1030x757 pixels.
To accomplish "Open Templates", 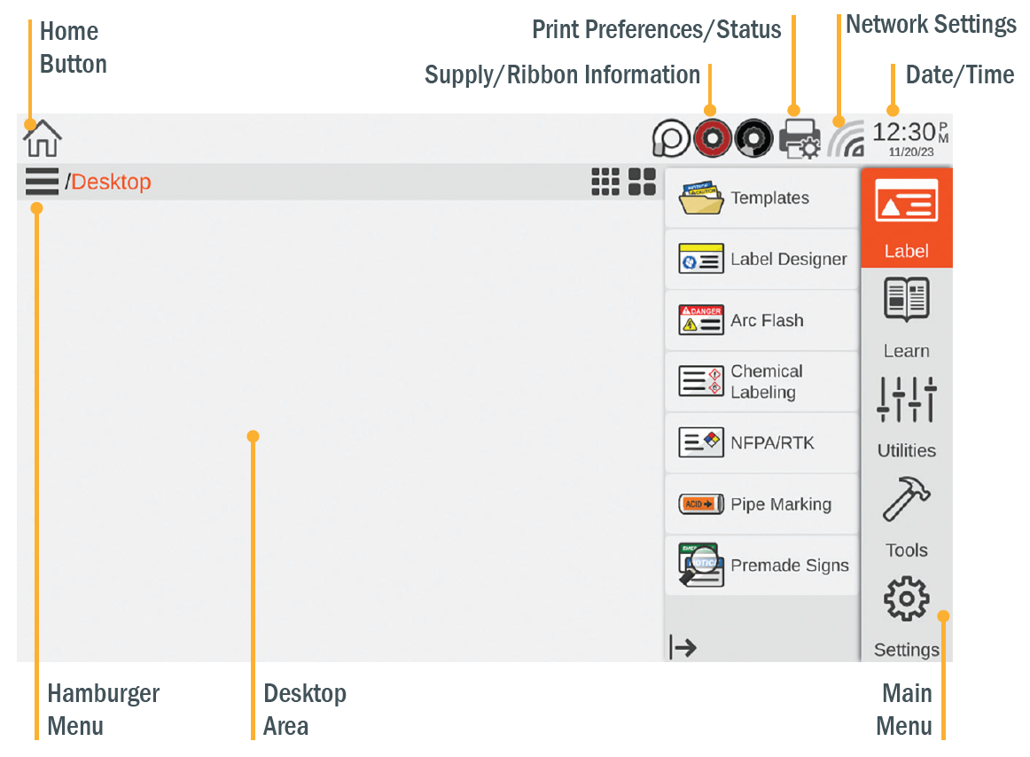I will click(x=761, y=198).
